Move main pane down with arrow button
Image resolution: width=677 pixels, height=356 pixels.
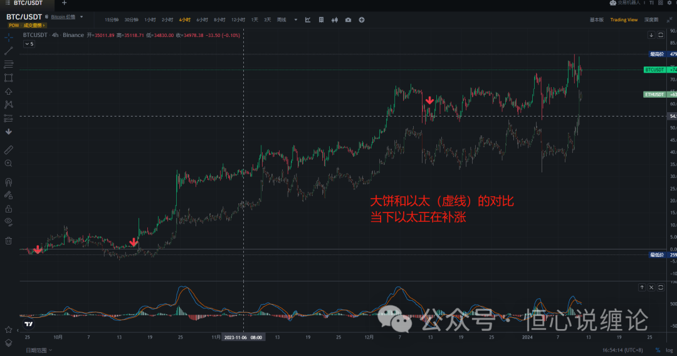click(x=651, y=35)
